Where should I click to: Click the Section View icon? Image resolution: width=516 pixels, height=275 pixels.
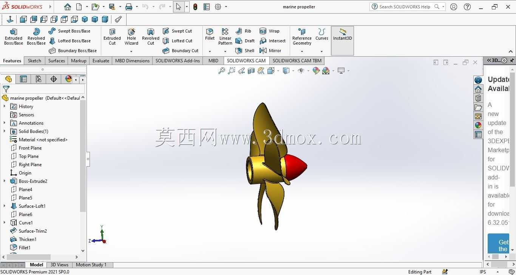click(x=251, y=71)
